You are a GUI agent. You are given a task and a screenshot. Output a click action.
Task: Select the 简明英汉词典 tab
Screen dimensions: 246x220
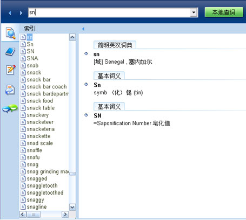(115, 45)
